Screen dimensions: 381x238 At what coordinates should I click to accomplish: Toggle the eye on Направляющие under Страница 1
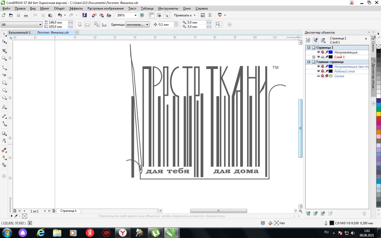pyautogui.click(x=318, y=52)
